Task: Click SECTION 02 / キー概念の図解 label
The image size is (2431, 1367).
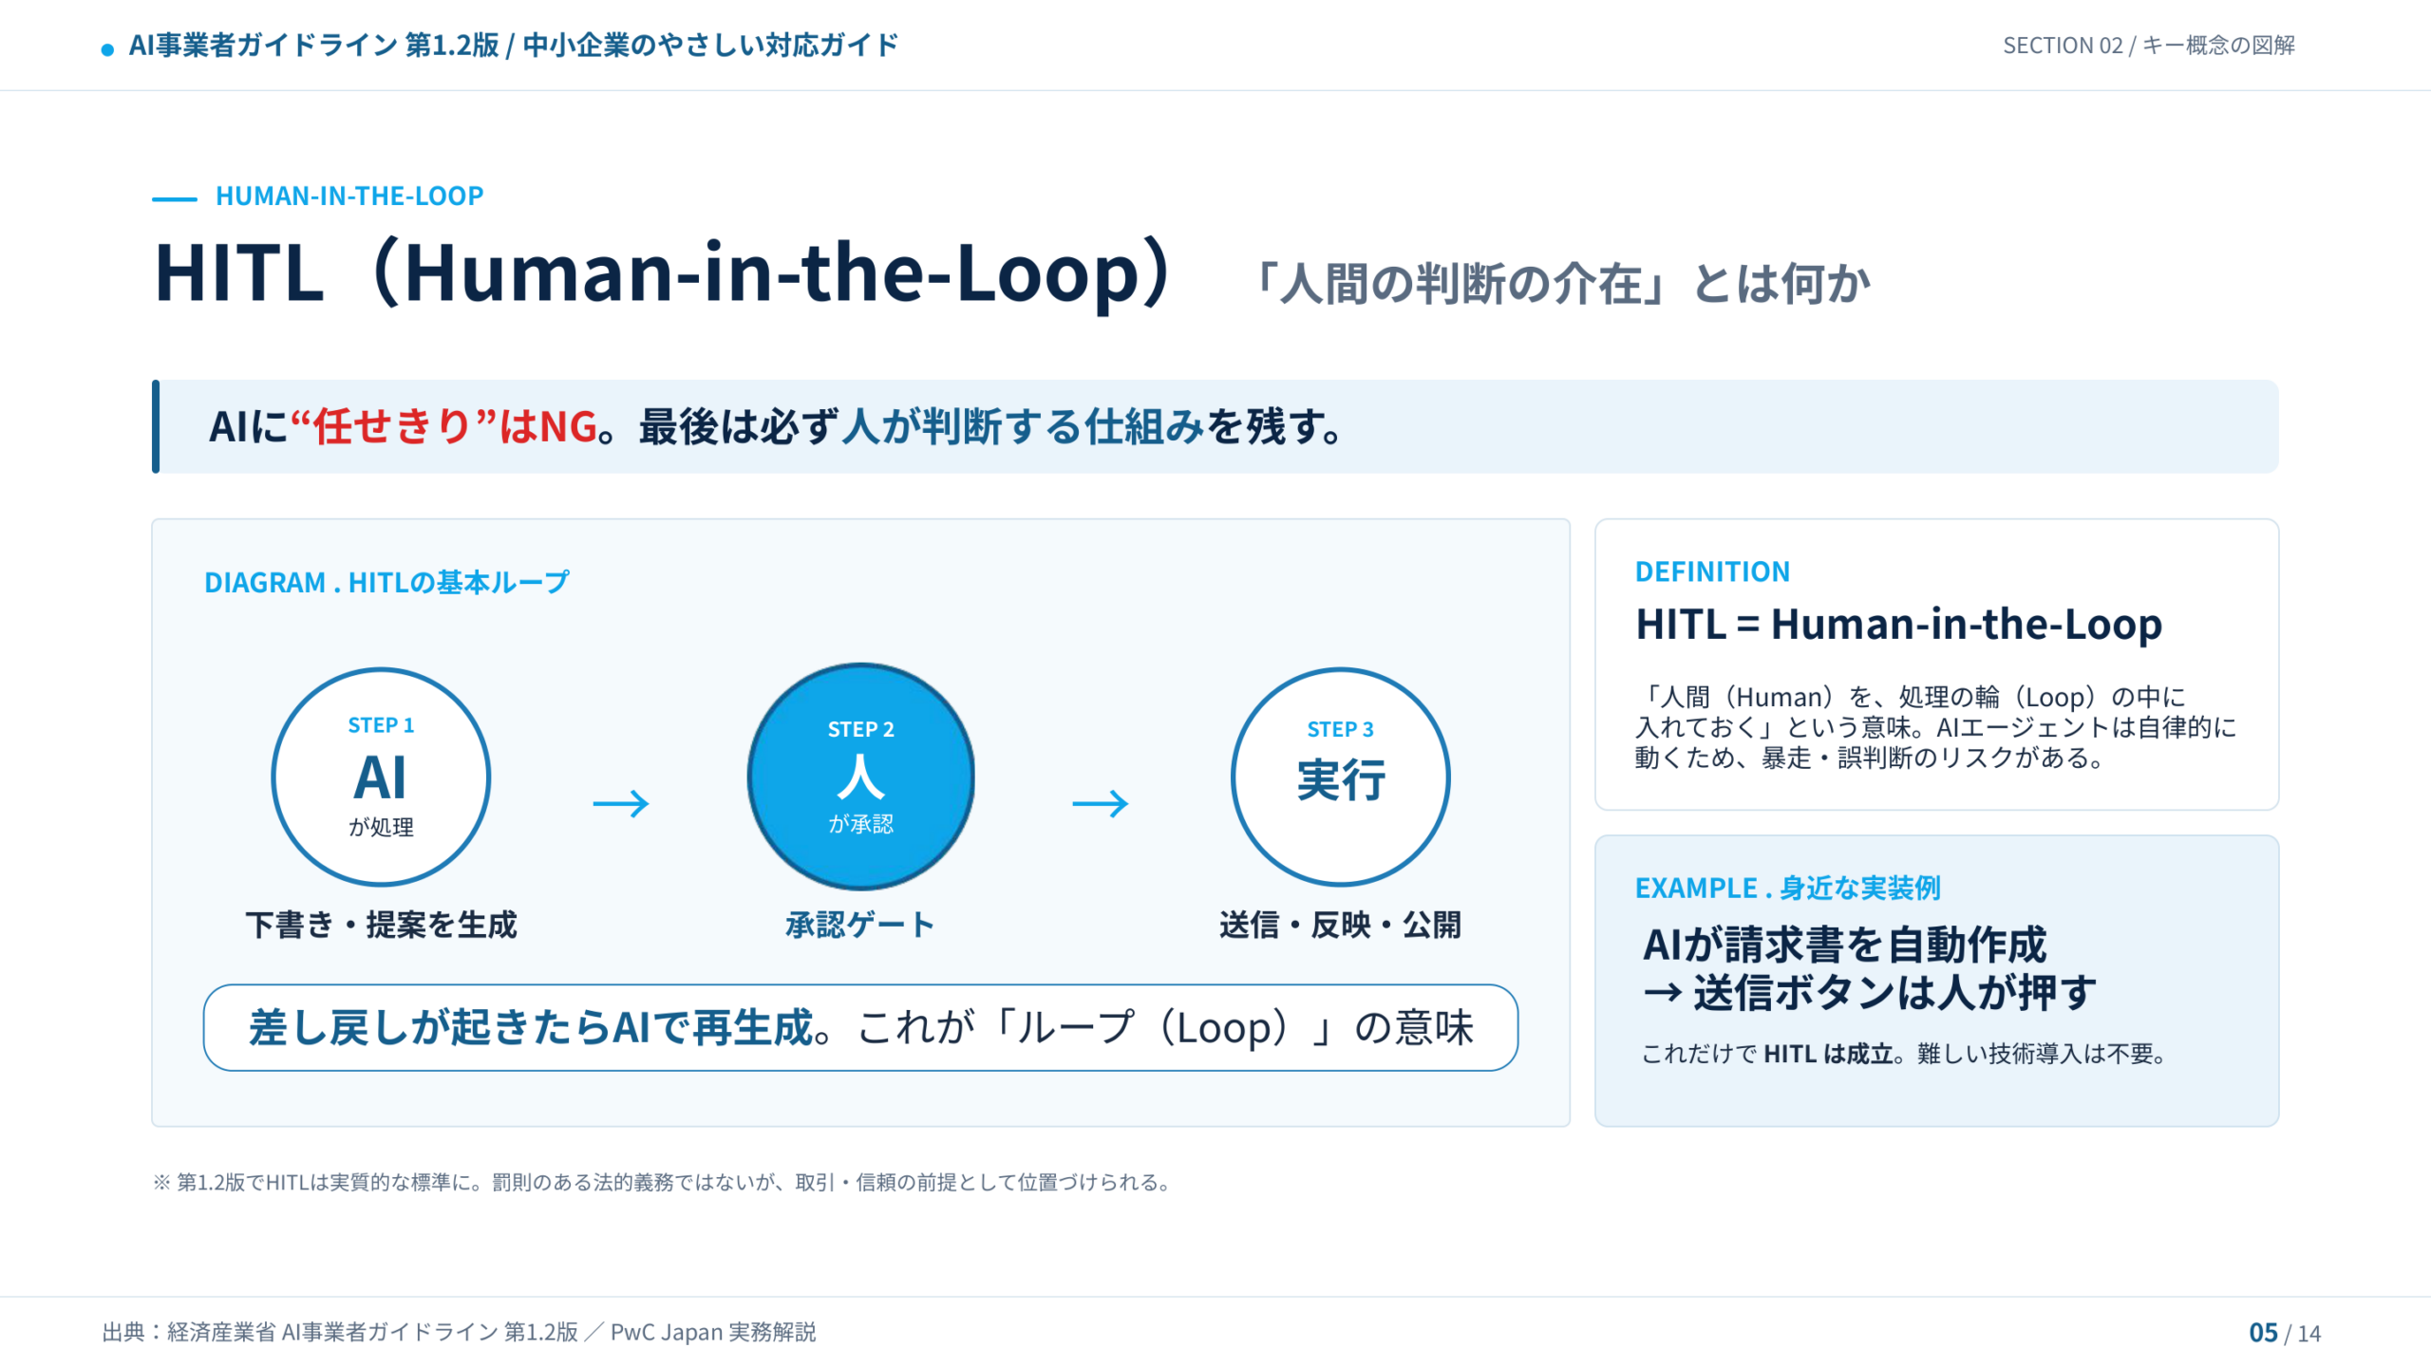Action: click(2148, 45)
